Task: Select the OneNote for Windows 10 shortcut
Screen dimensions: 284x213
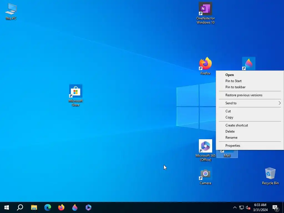Action: click(206, 13)
